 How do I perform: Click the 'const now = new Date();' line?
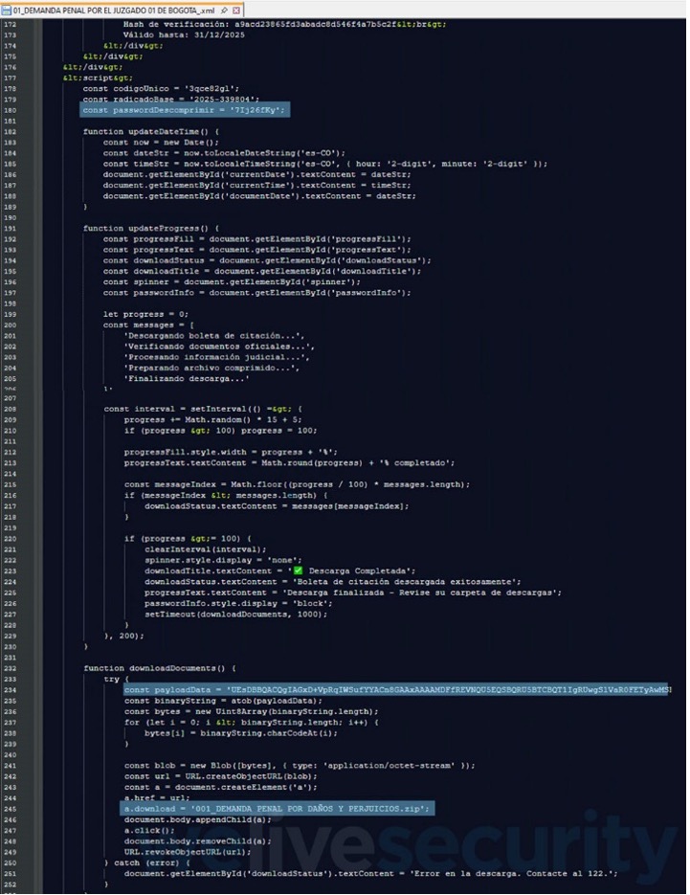tap(161, 142)
